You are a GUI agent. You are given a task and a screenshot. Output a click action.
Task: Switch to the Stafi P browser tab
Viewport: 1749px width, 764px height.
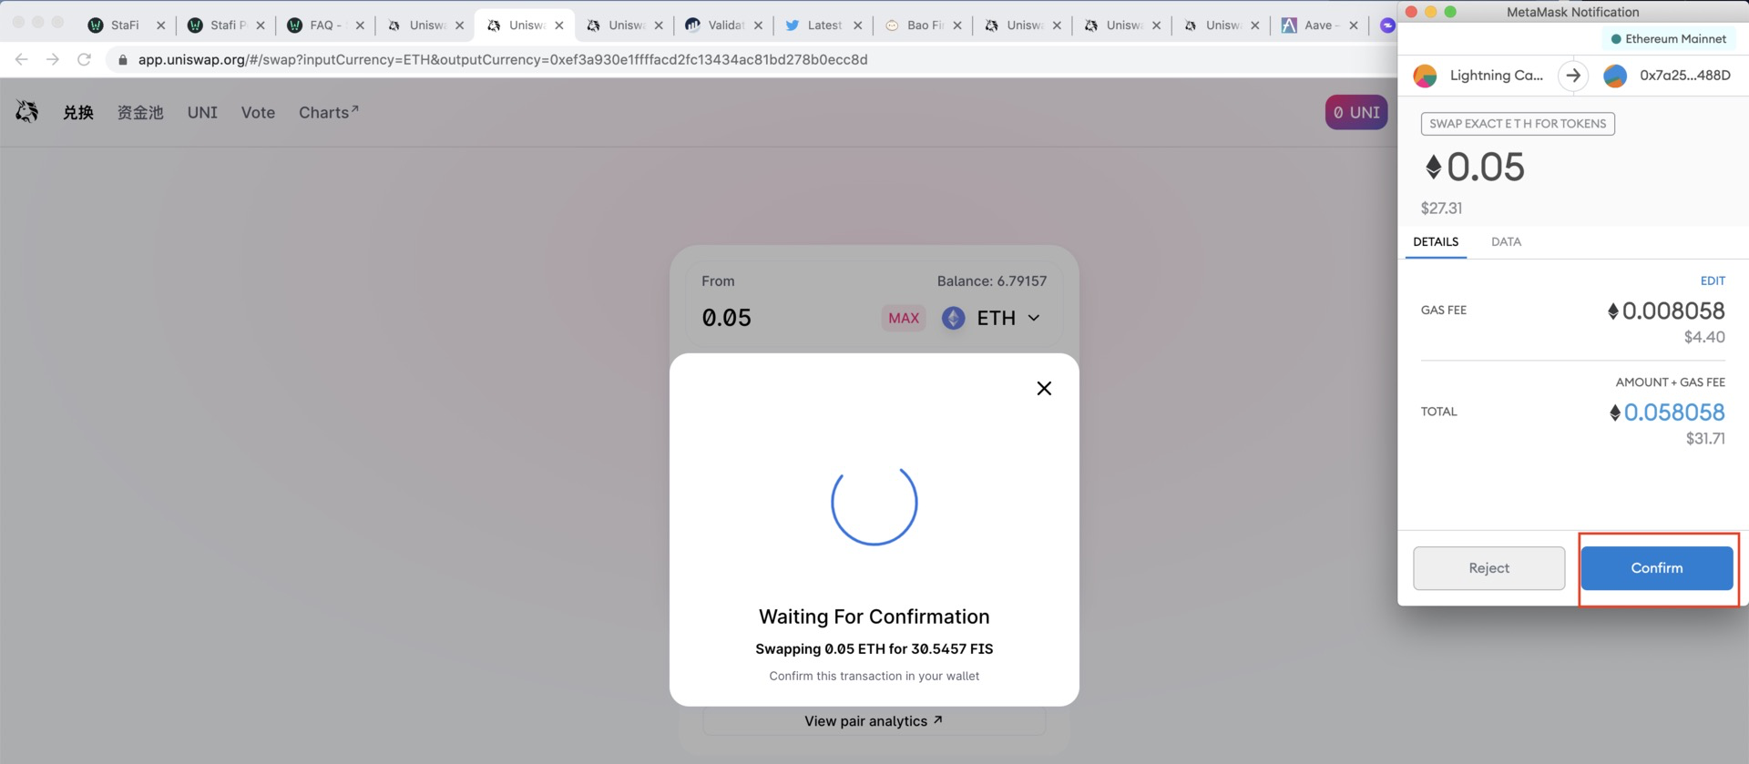point(225,25)
